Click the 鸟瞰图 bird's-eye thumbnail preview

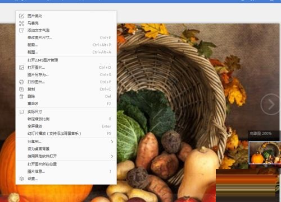click(x=265, y=153)
